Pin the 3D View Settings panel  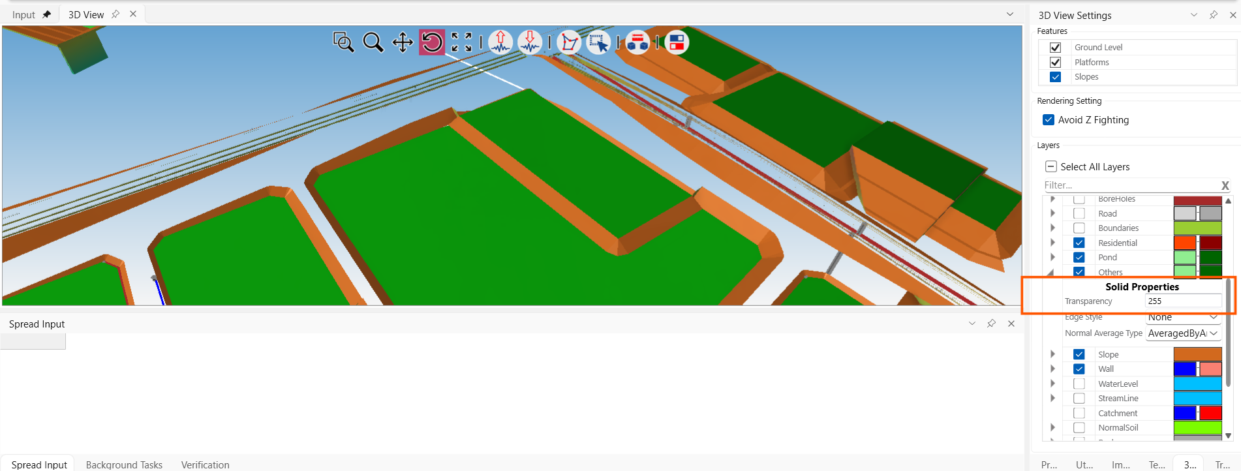click(x=1214, y=15)
